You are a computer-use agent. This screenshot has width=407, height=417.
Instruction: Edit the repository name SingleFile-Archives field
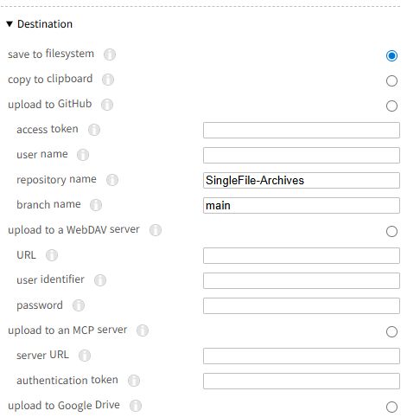302,180
